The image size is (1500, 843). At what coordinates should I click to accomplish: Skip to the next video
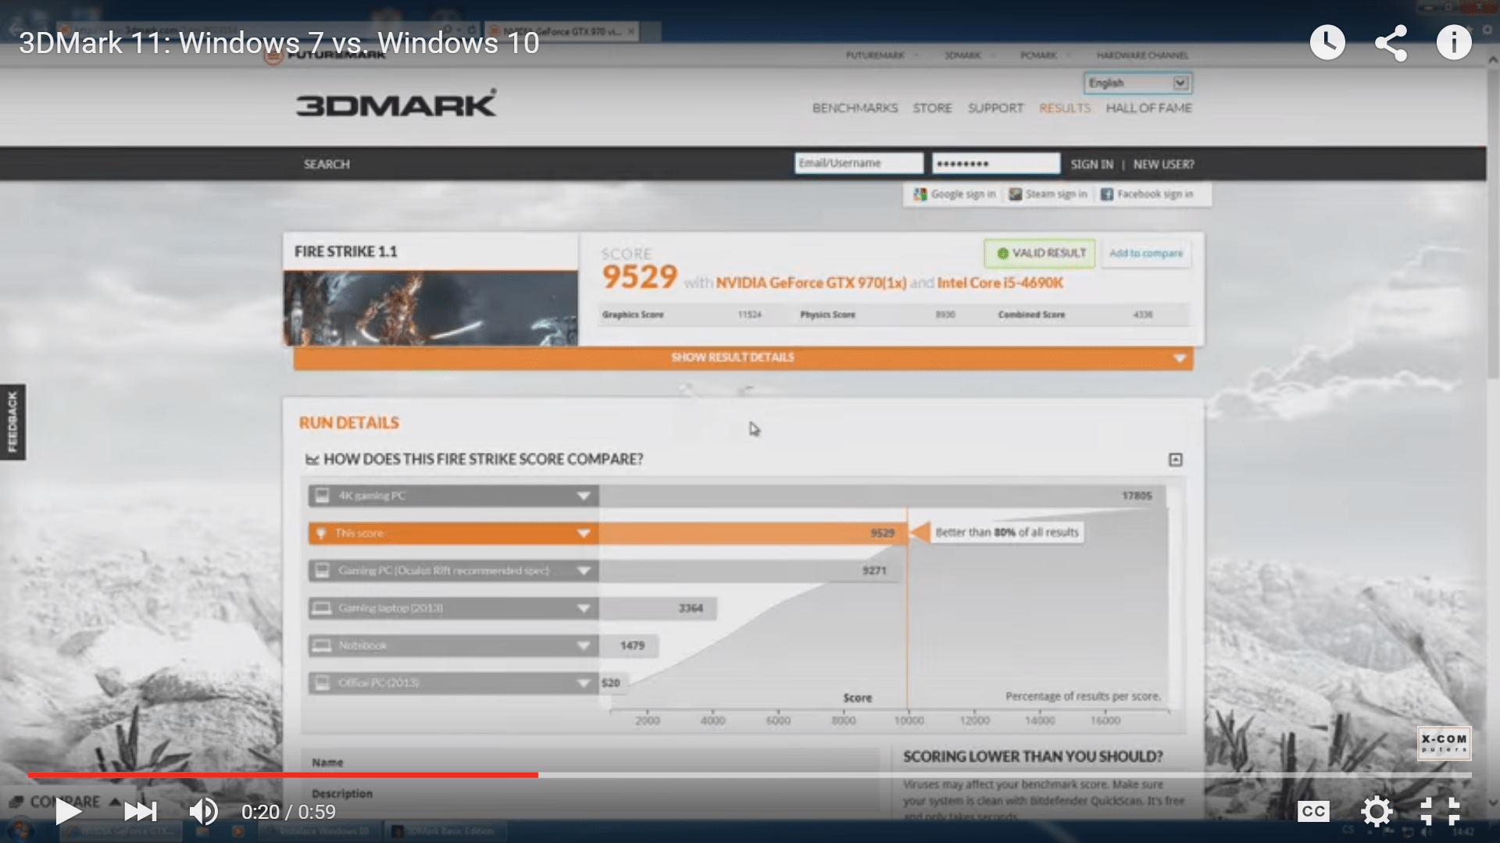click(x=140, y=812)
